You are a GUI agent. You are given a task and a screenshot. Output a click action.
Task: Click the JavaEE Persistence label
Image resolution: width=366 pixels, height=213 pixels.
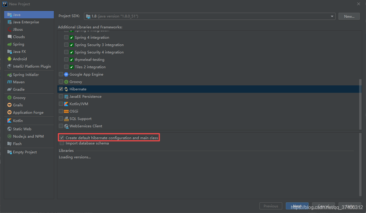coord(86,96)
